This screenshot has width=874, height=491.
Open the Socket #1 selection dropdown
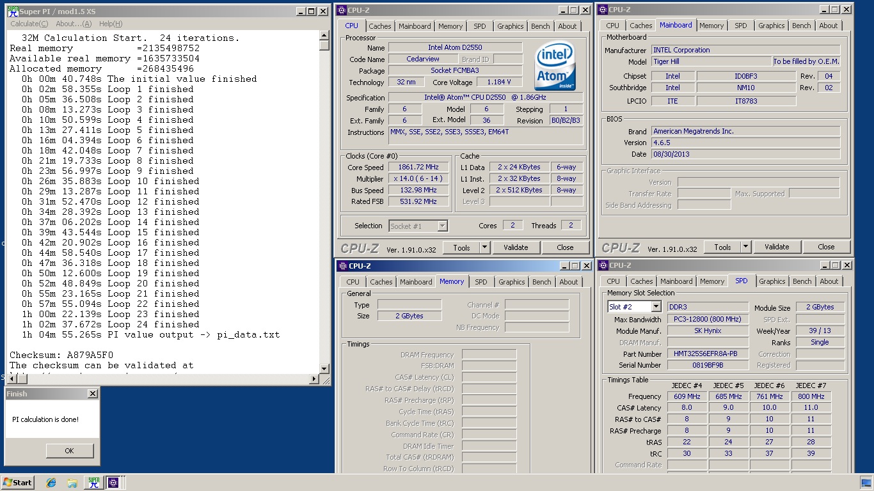point(442,226)
